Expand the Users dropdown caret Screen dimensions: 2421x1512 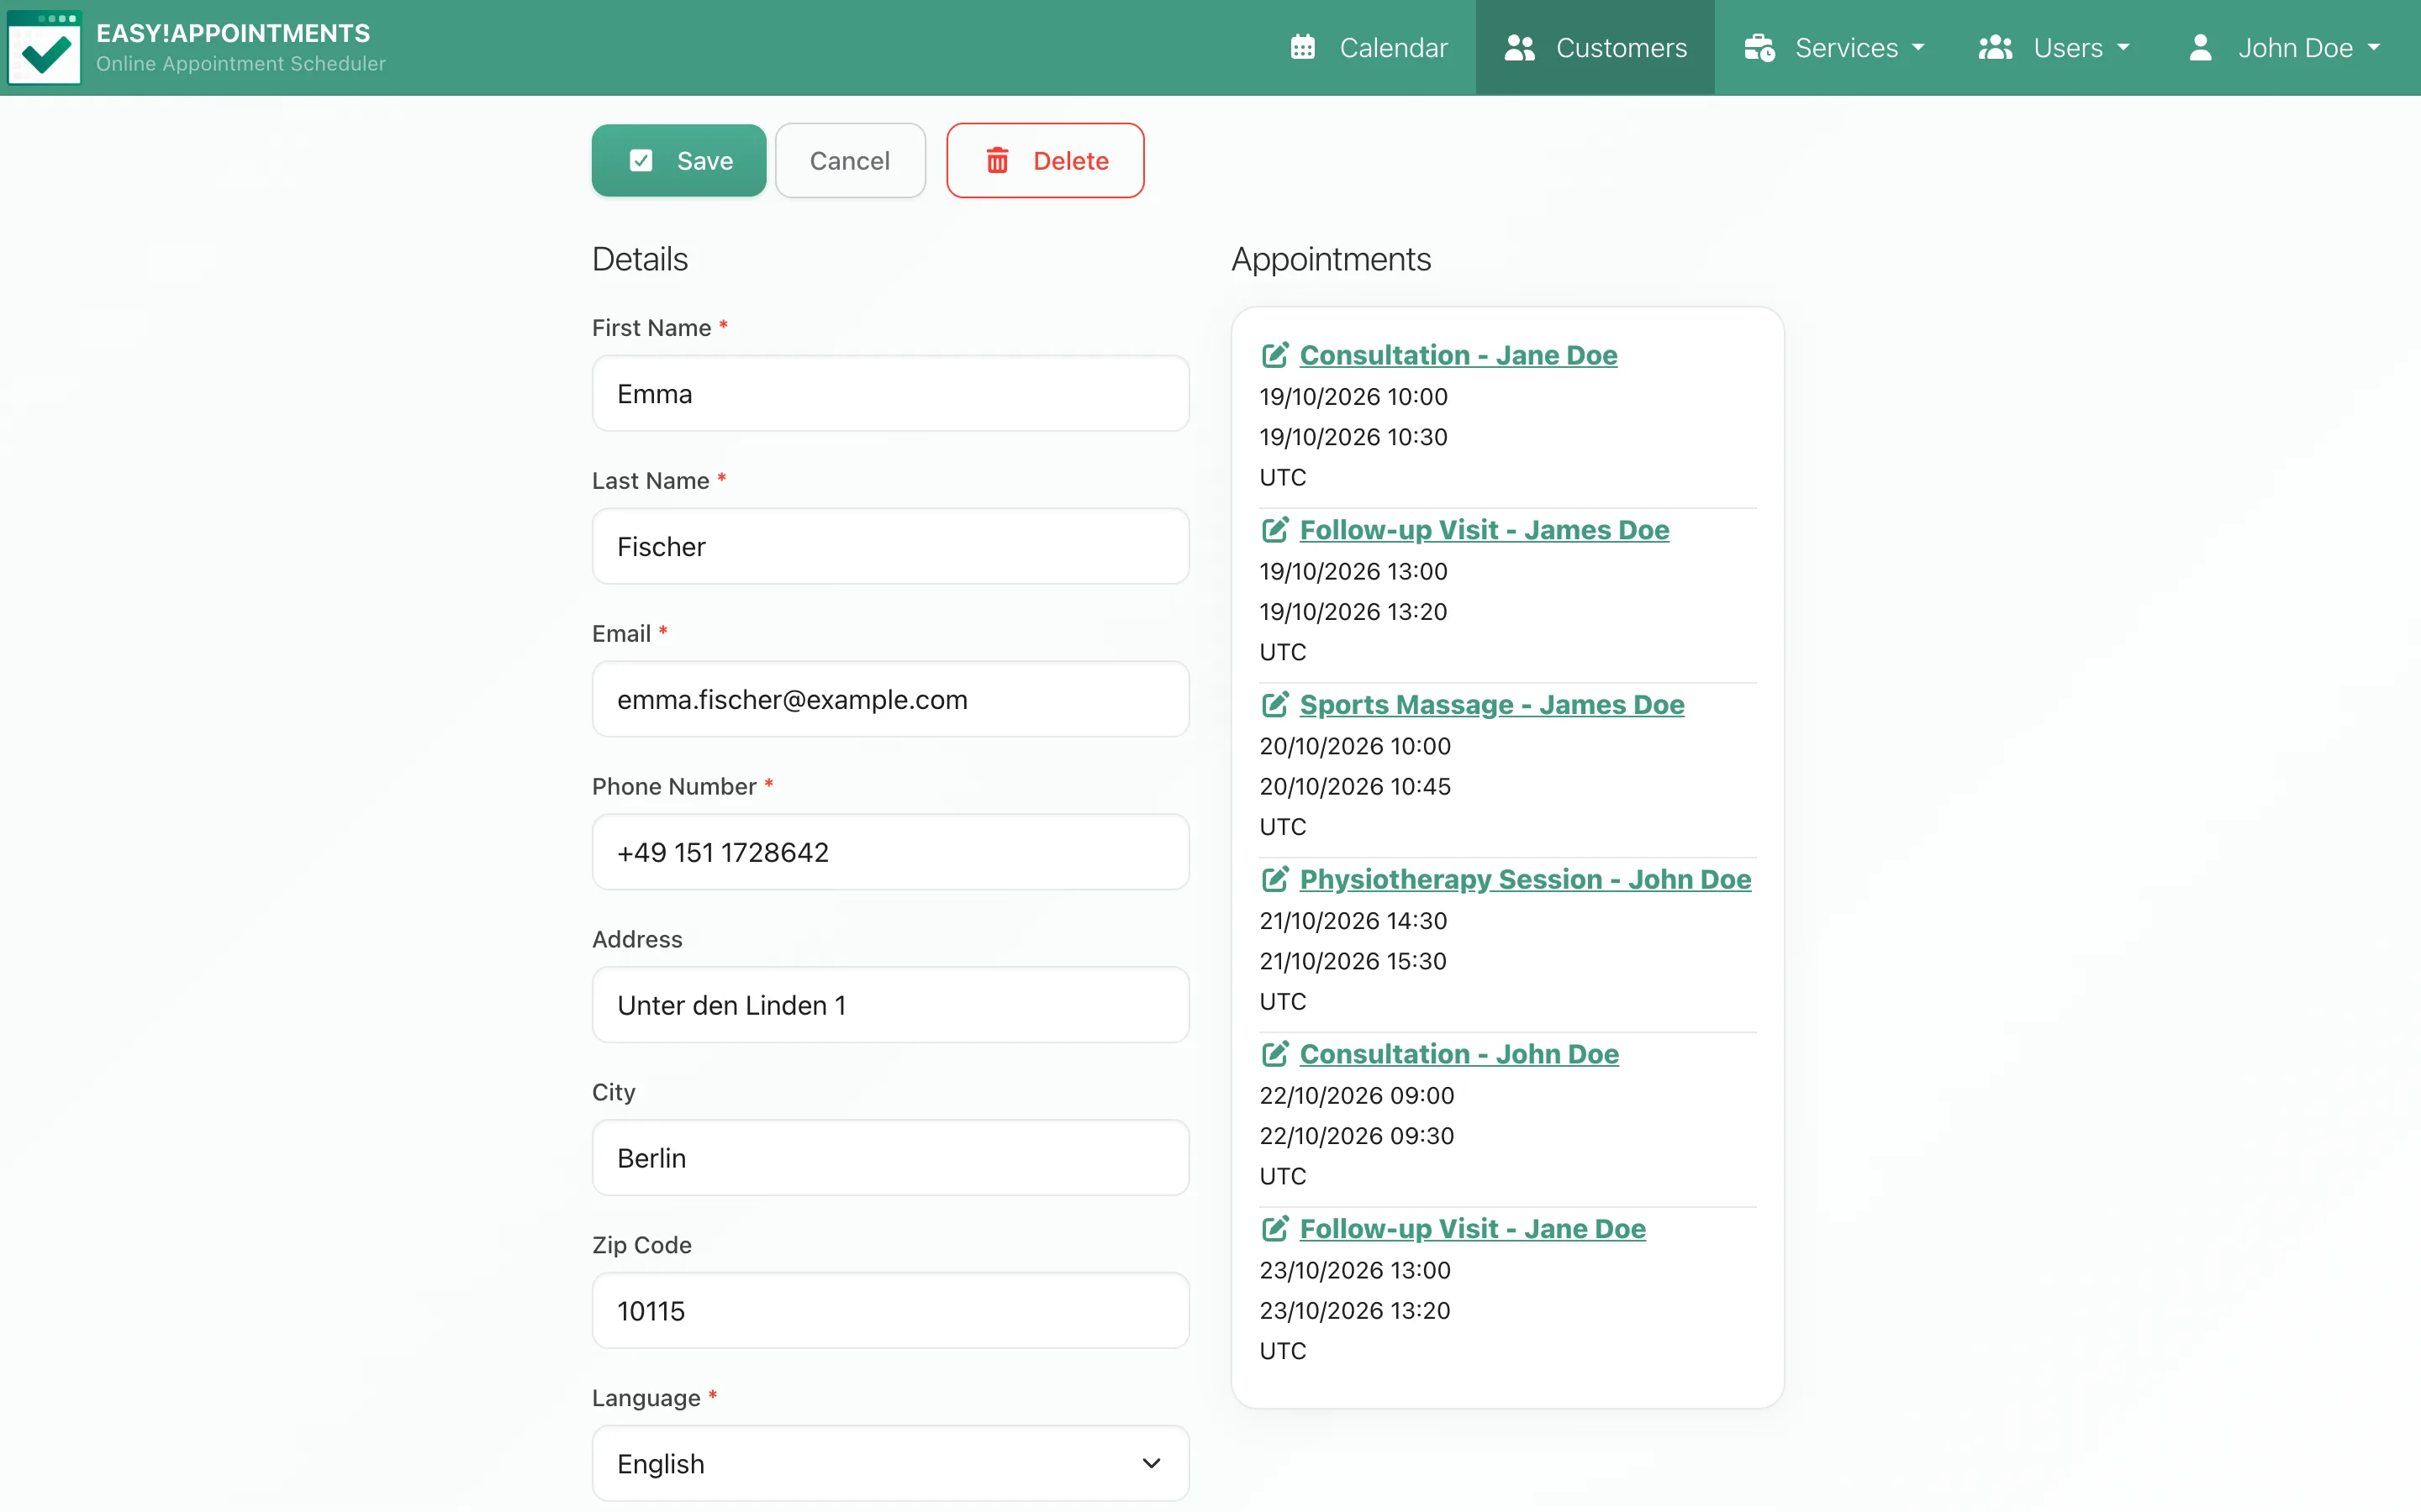(x=2123, y=47)
